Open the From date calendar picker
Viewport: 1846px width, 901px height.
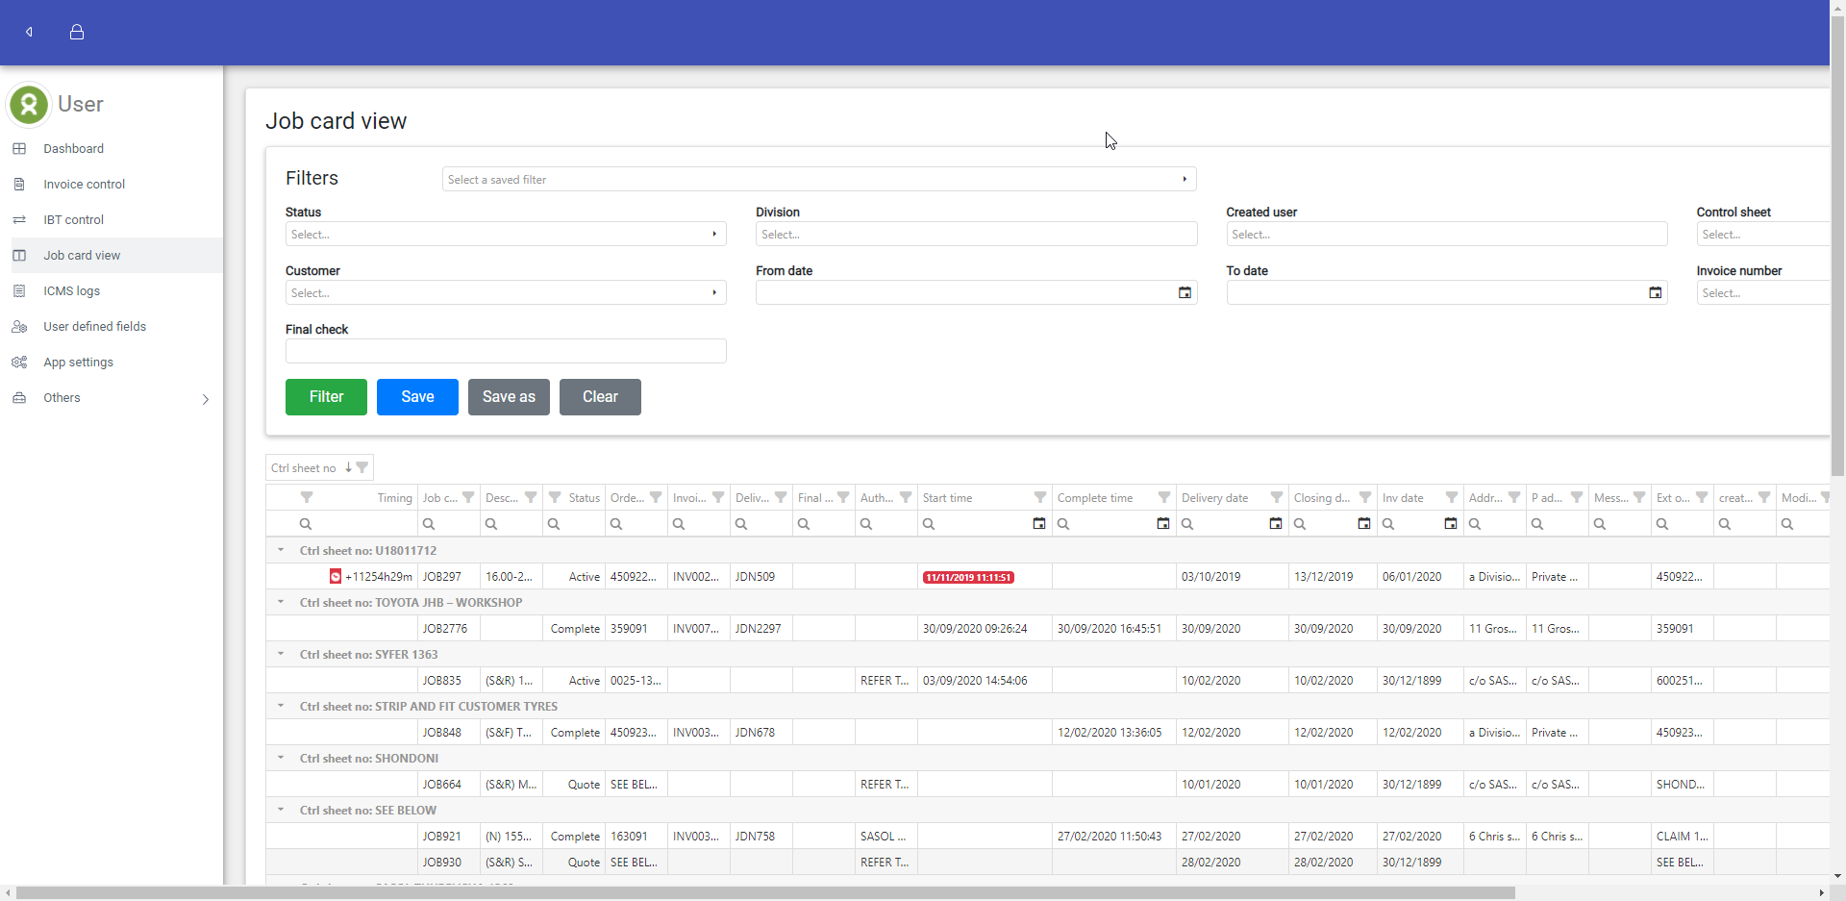[x=1185, y=293]
